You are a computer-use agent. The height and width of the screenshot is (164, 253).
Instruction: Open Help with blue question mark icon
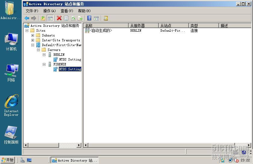pos(89,18)
